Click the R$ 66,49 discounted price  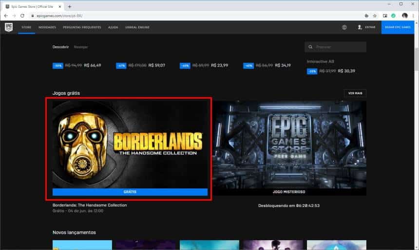pos(93,65)
